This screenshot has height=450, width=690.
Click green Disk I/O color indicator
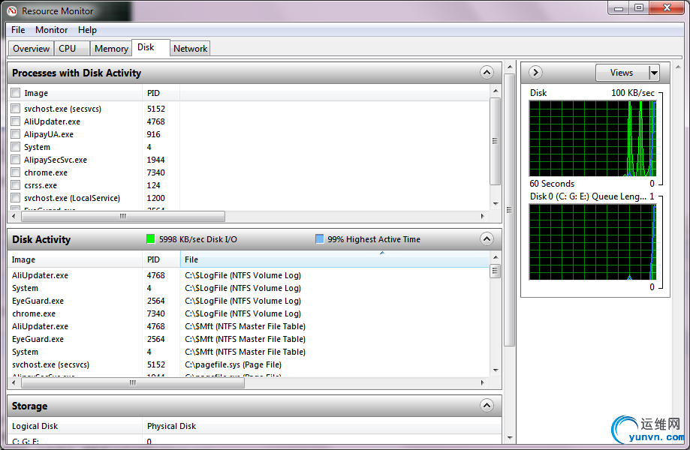click(x=150, y=238)
